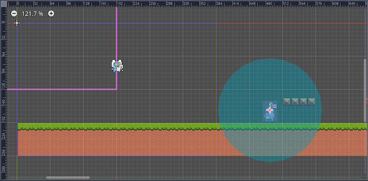
Task: Click the ruler corner box
Action: tap(4, 4)
